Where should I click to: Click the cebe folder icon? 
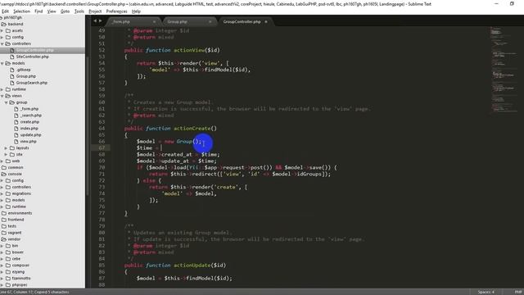[x=8, y=259]
